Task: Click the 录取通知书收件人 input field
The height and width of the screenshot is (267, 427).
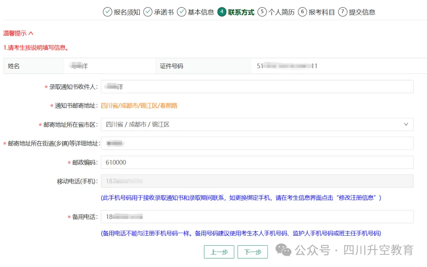Action: point(257,87)
